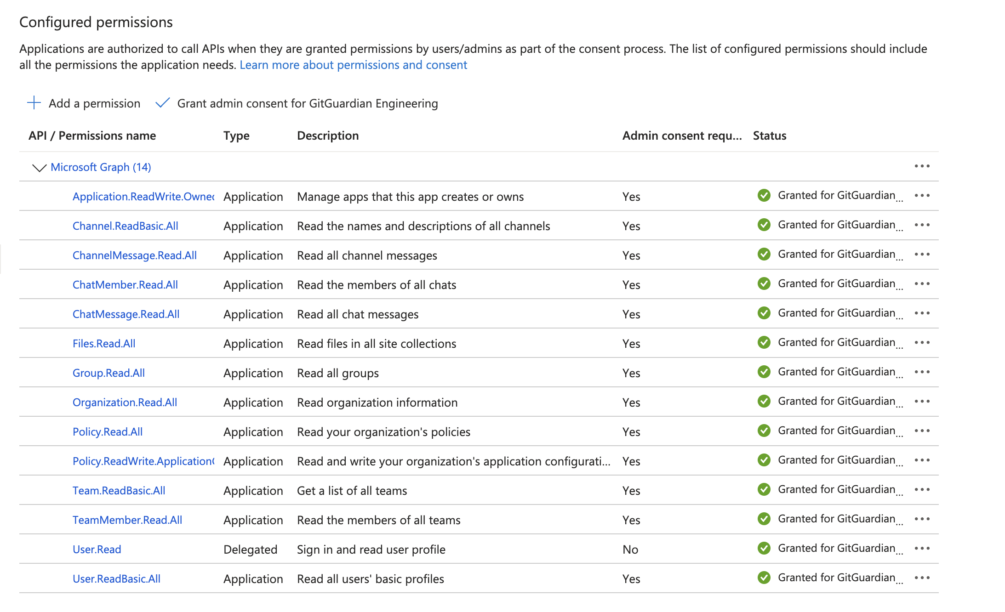
Task: Open Organization.Read.All permission link
Action: coord(125,402)
